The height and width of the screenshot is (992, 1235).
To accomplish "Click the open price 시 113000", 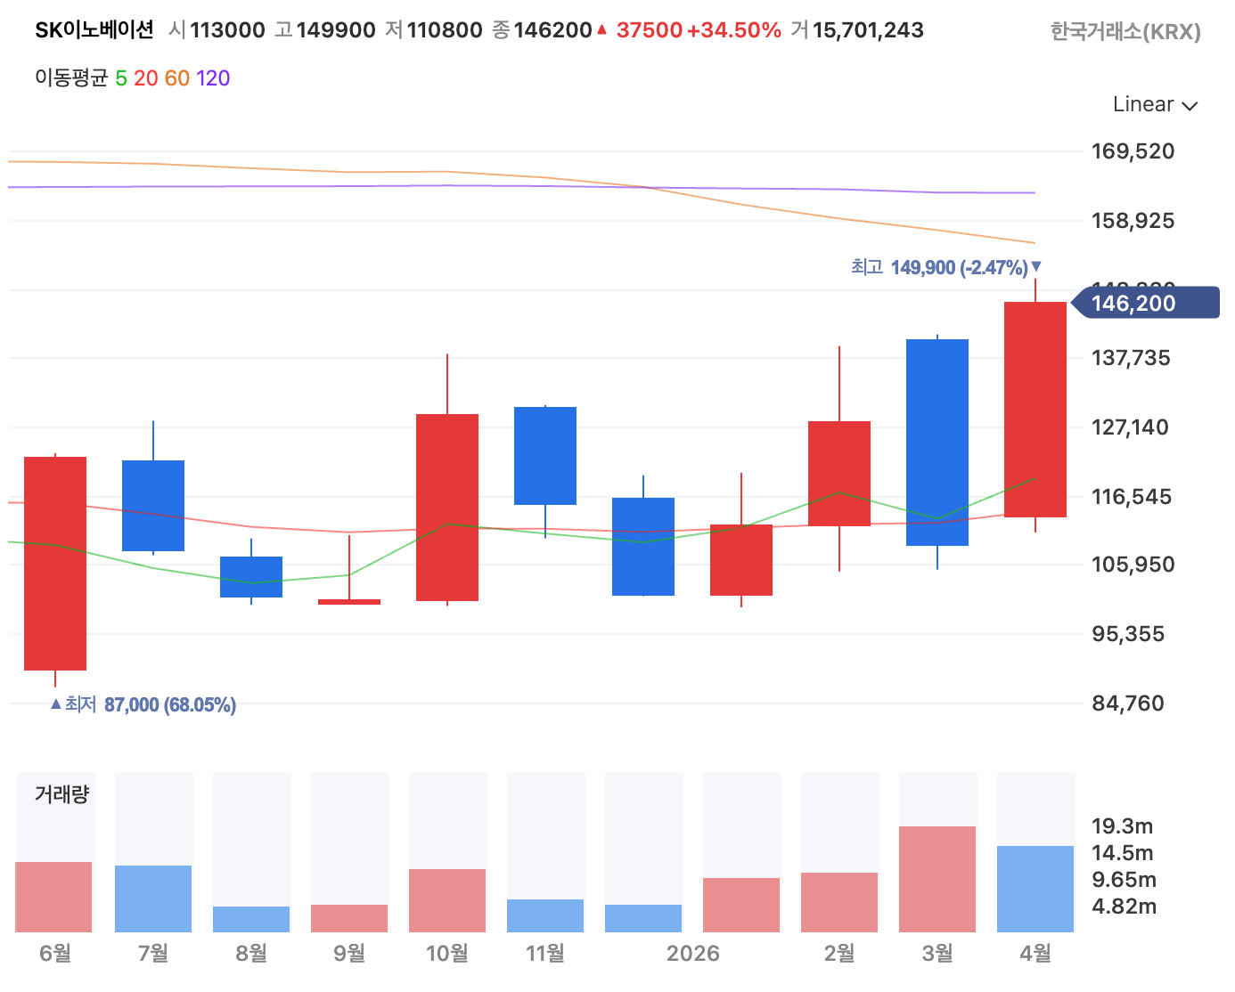I will 217,30.
